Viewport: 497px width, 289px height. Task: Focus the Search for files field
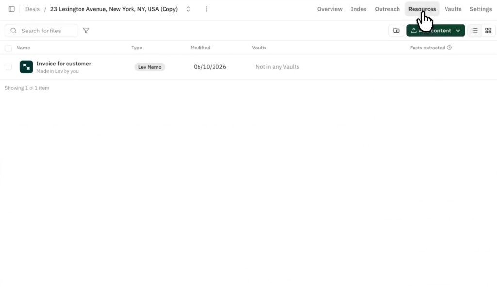click(x=42, y=31)
